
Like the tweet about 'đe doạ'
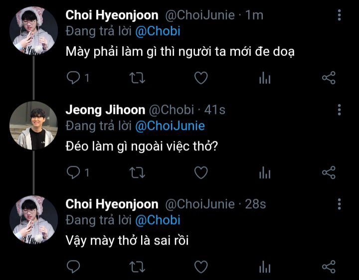click(x=201, y=78)
